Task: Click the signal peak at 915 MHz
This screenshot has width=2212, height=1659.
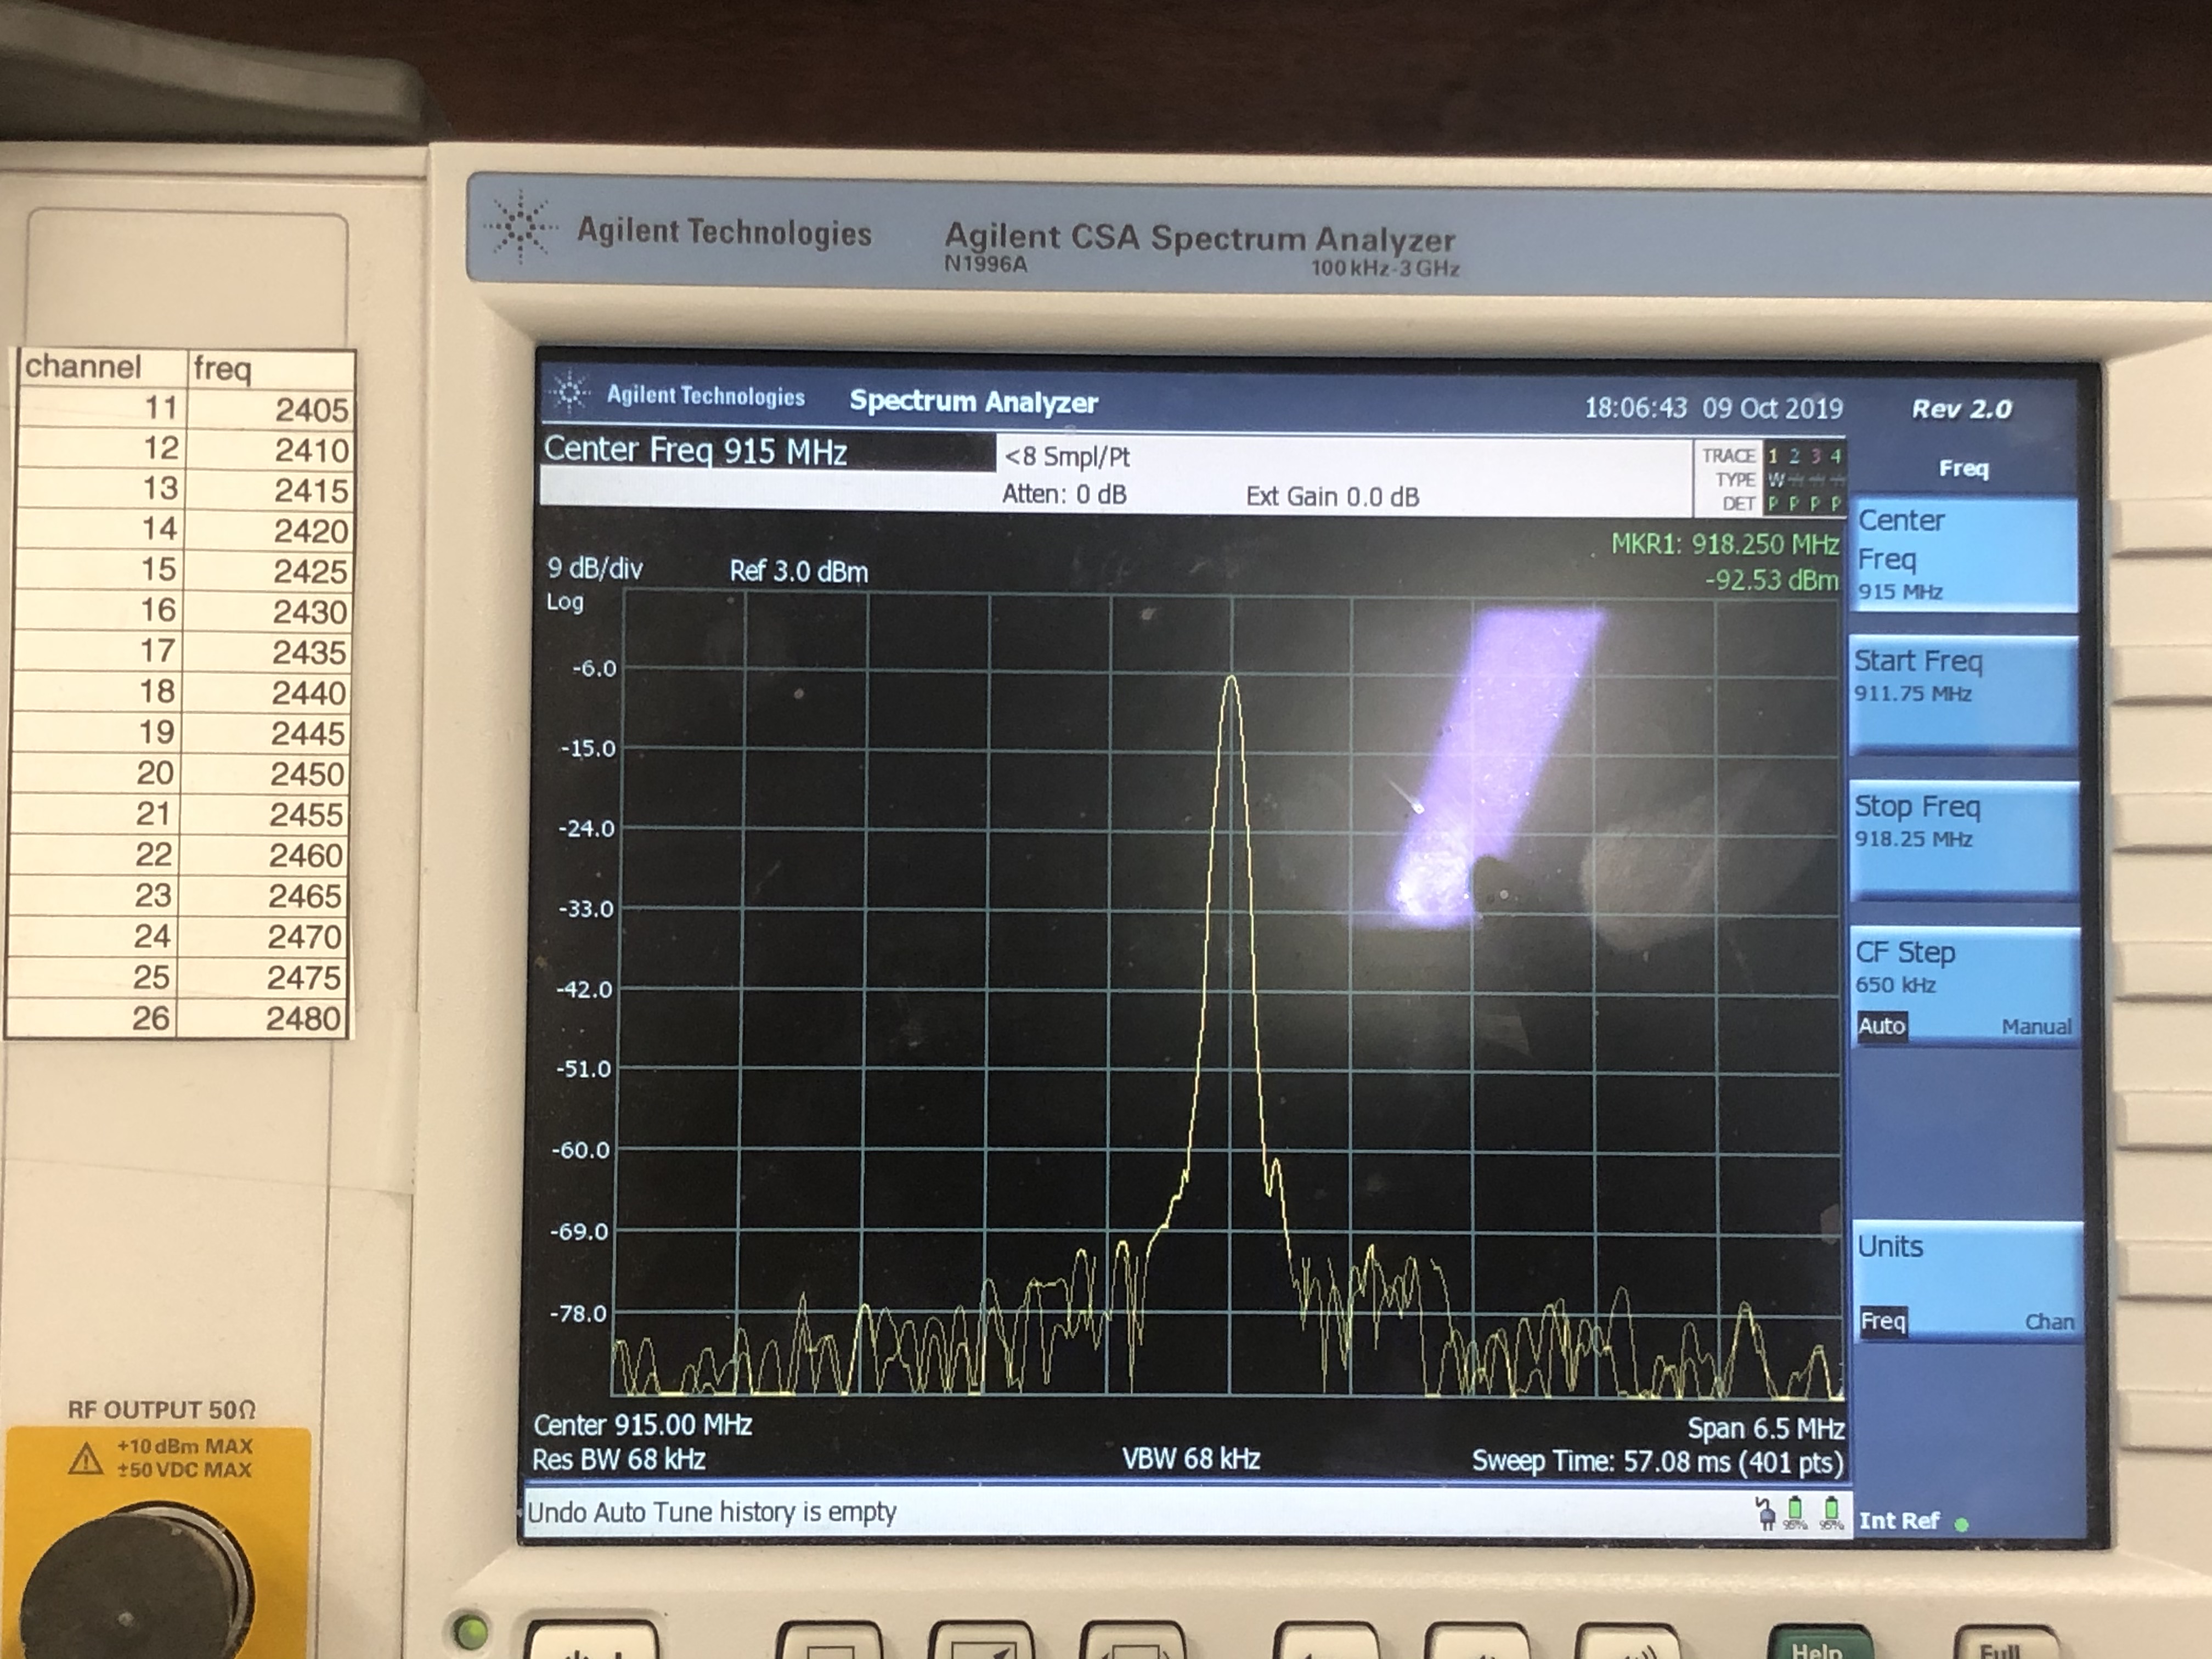Action: (x=1231, y=680)
